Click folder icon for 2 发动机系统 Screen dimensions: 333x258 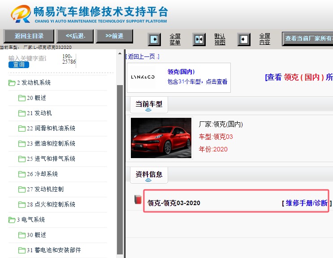pos(12,83)
